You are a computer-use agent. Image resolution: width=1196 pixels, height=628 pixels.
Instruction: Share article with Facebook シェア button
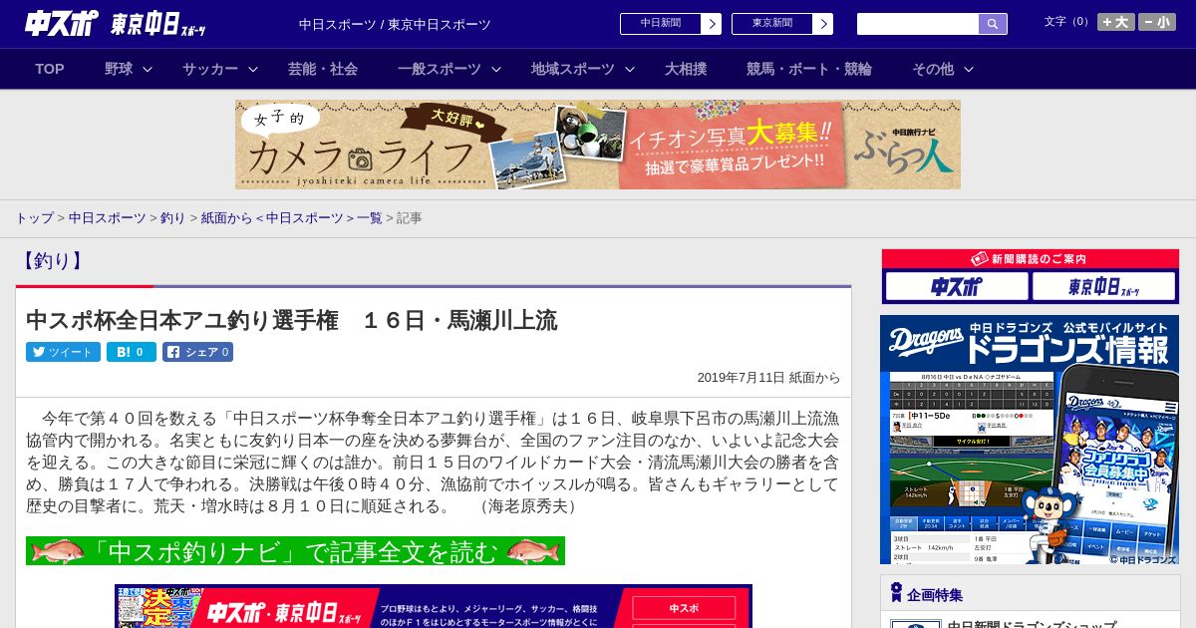pyautogui.click(x=198, y=352)
